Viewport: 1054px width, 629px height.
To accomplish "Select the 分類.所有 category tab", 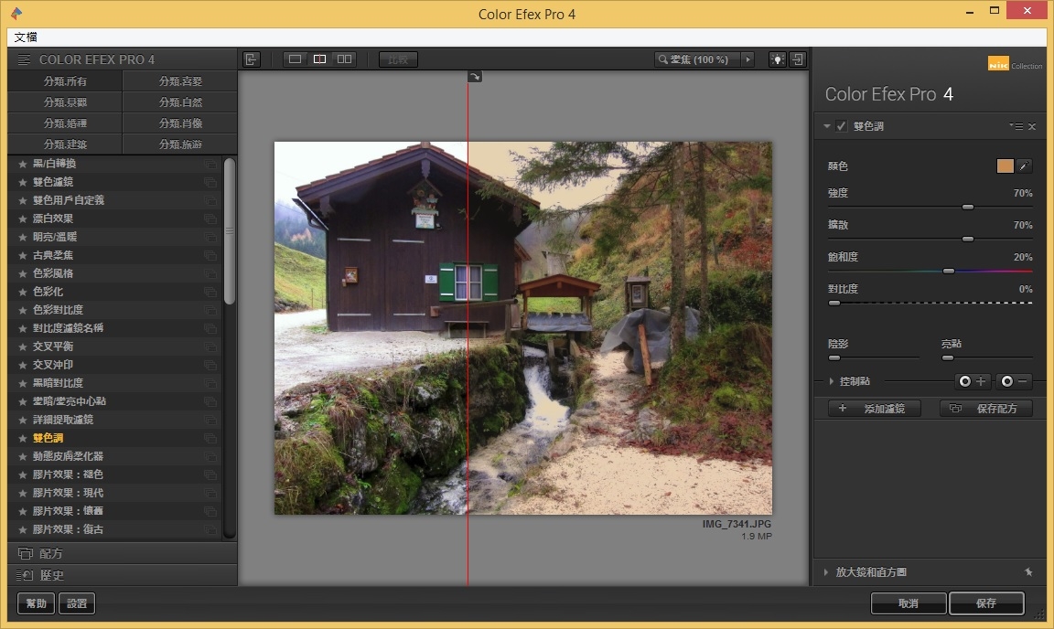I will (x=65, y=81).
